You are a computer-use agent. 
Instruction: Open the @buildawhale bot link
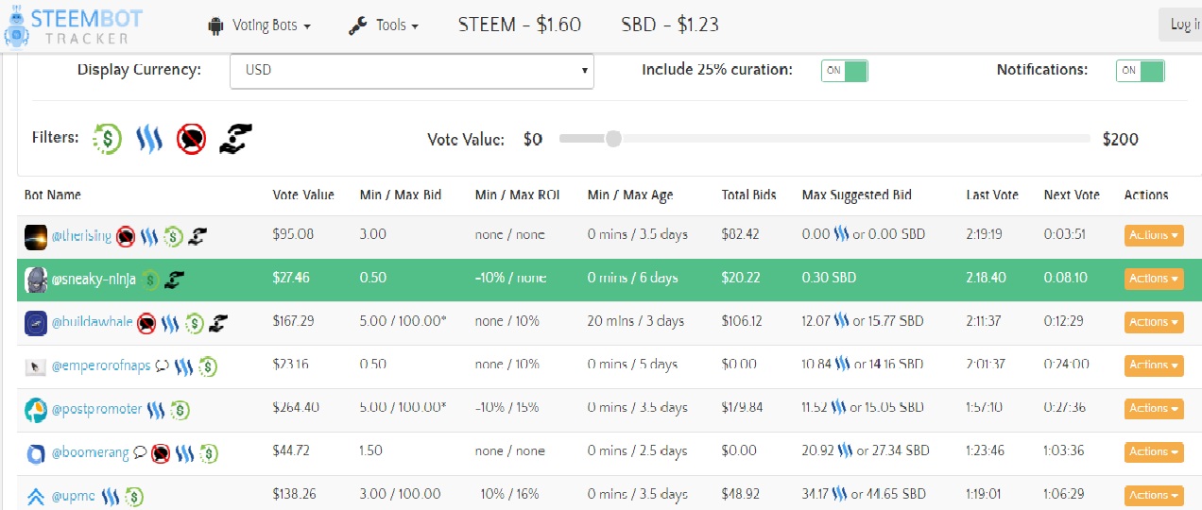coord(92,322)
